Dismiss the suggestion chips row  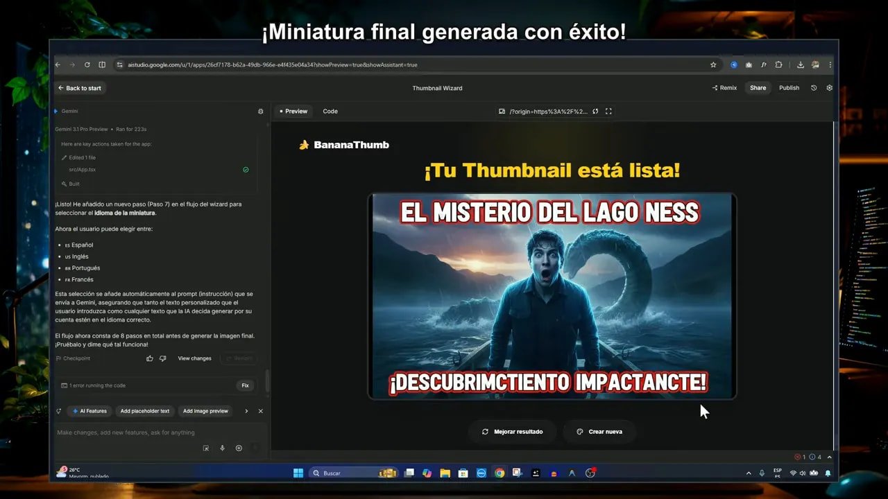tap(261, 411)
